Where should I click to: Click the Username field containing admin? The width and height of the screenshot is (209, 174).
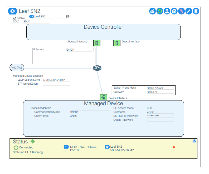click(x=160, y=112)
